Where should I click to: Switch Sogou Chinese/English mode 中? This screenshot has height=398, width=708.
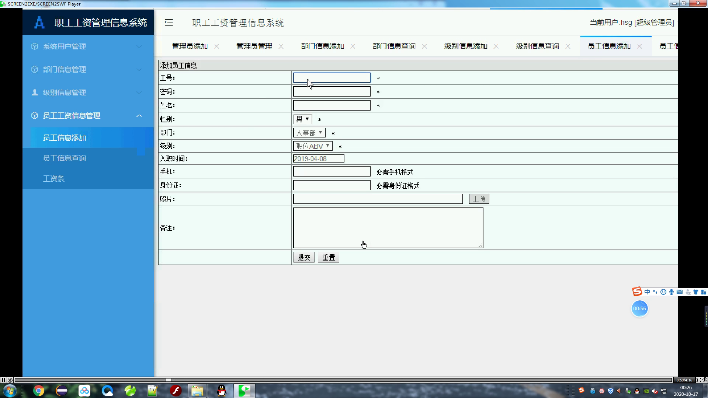(x=647, y=292)
